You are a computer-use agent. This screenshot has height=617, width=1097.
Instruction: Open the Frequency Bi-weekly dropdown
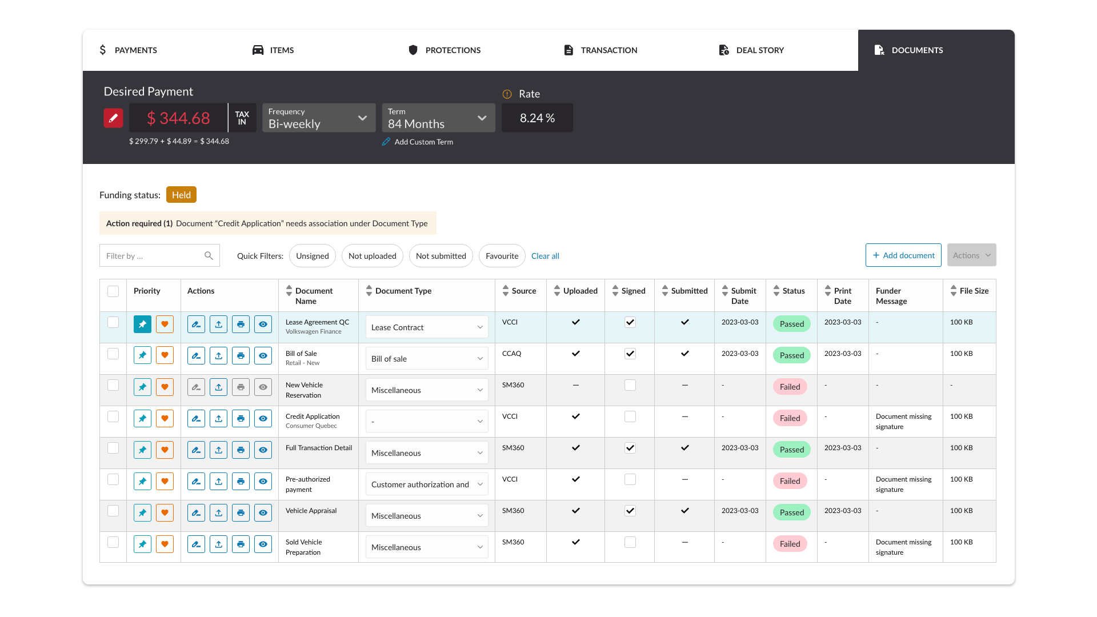(x=319, y=118)
